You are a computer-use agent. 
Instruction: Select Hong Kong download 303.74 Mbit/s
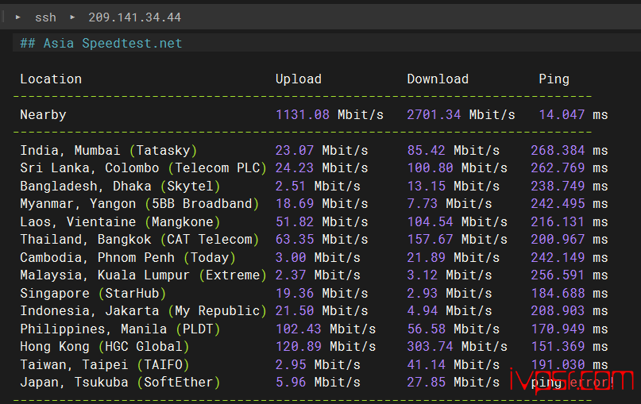coord(458,347)
